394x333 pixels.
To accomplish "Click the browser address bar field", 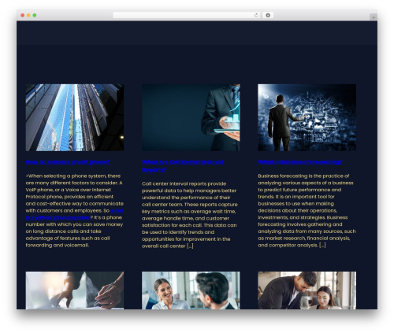I will (x=187, y=16).
